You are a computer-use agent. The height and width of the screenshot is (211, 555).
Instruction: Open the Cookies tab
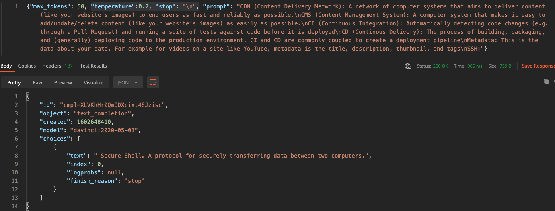(27, 66)
